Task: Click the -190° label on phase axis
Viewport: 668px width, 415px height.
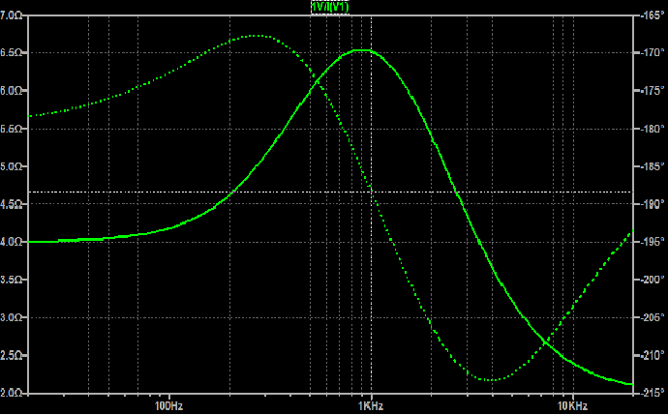Action: point(651,204)
